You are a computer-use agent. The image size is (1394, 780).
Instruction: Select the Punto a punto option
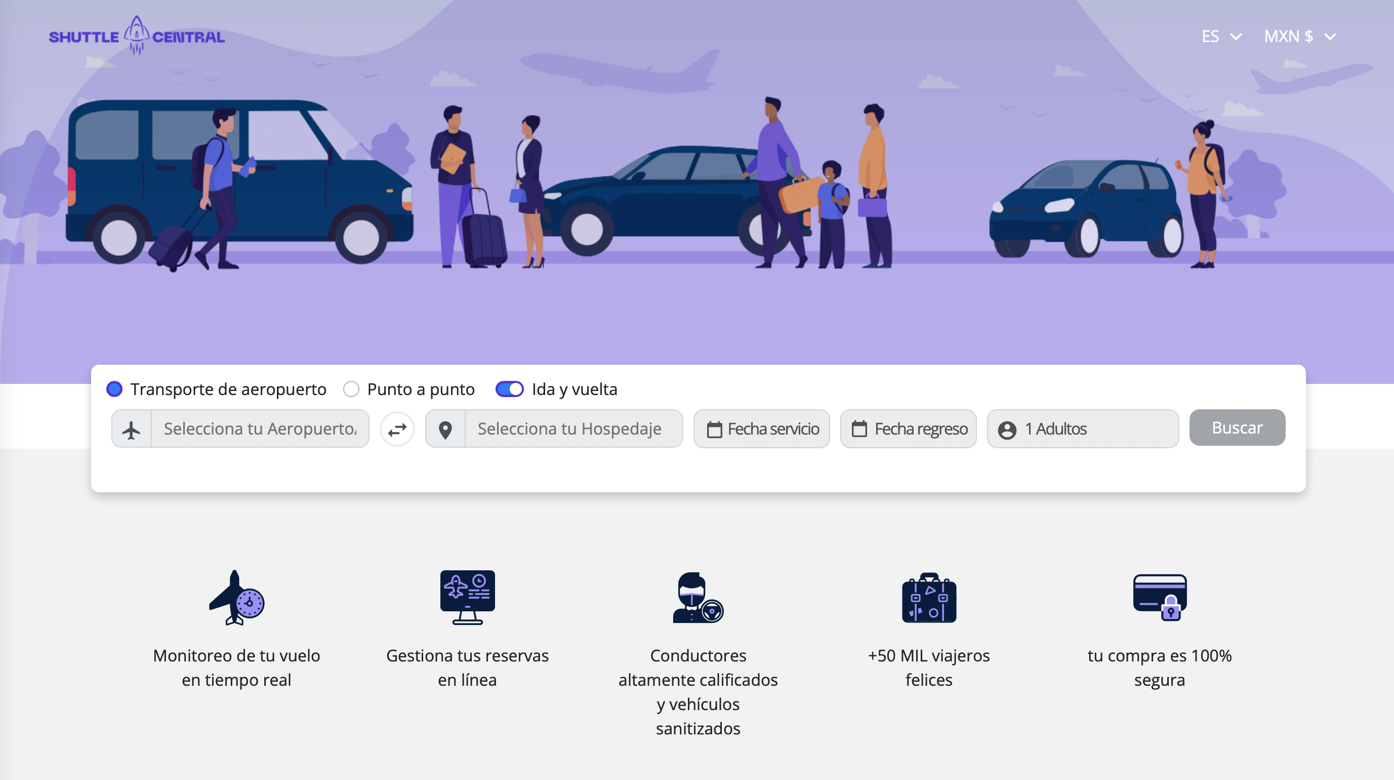pos(352,389)
